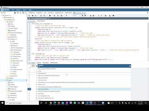This screenshot has height=111, width=149.
Task: Open Firefox from the taskbar
Action: (59, 103)
